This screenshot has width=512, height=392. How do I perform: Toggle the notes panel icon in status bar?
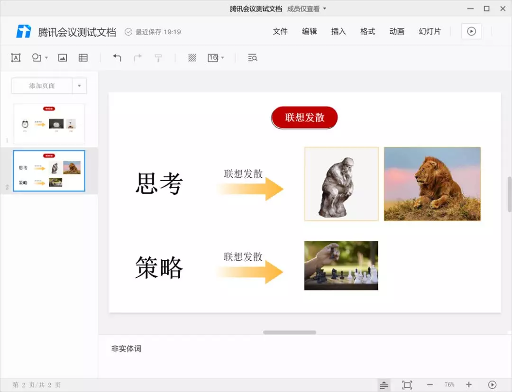point(384,385)
